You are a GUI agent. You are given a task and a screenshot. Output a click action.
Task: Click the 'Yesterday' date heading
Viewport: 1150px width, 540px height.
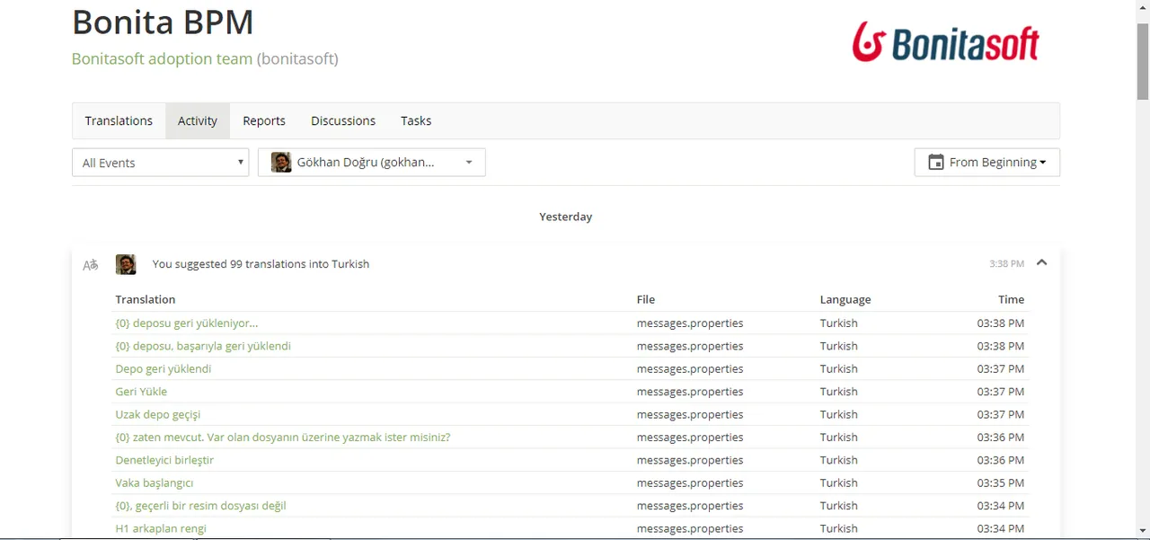(x=565, y=217)
